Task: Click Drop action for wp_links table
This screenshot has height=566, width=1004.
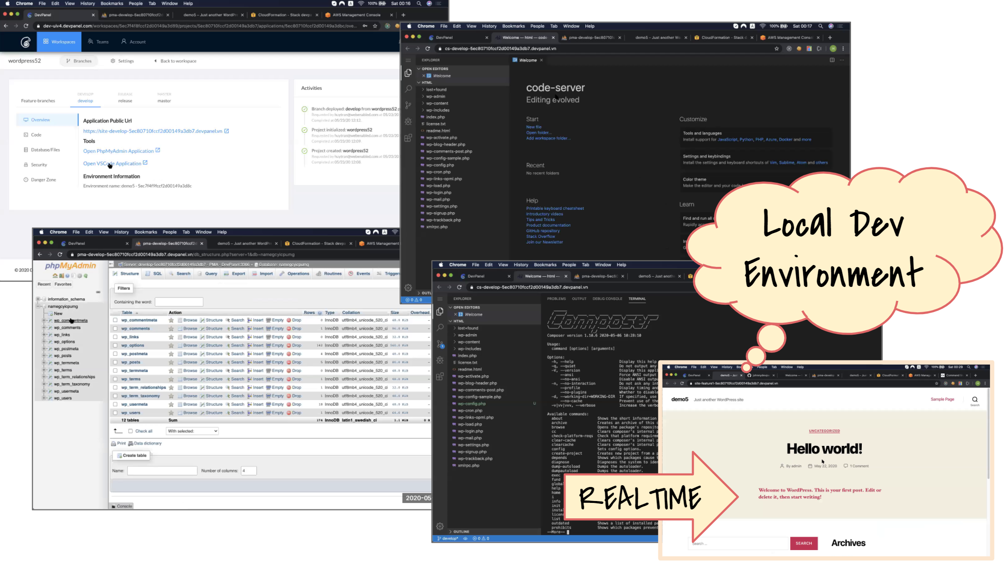Action: point(296,337)
